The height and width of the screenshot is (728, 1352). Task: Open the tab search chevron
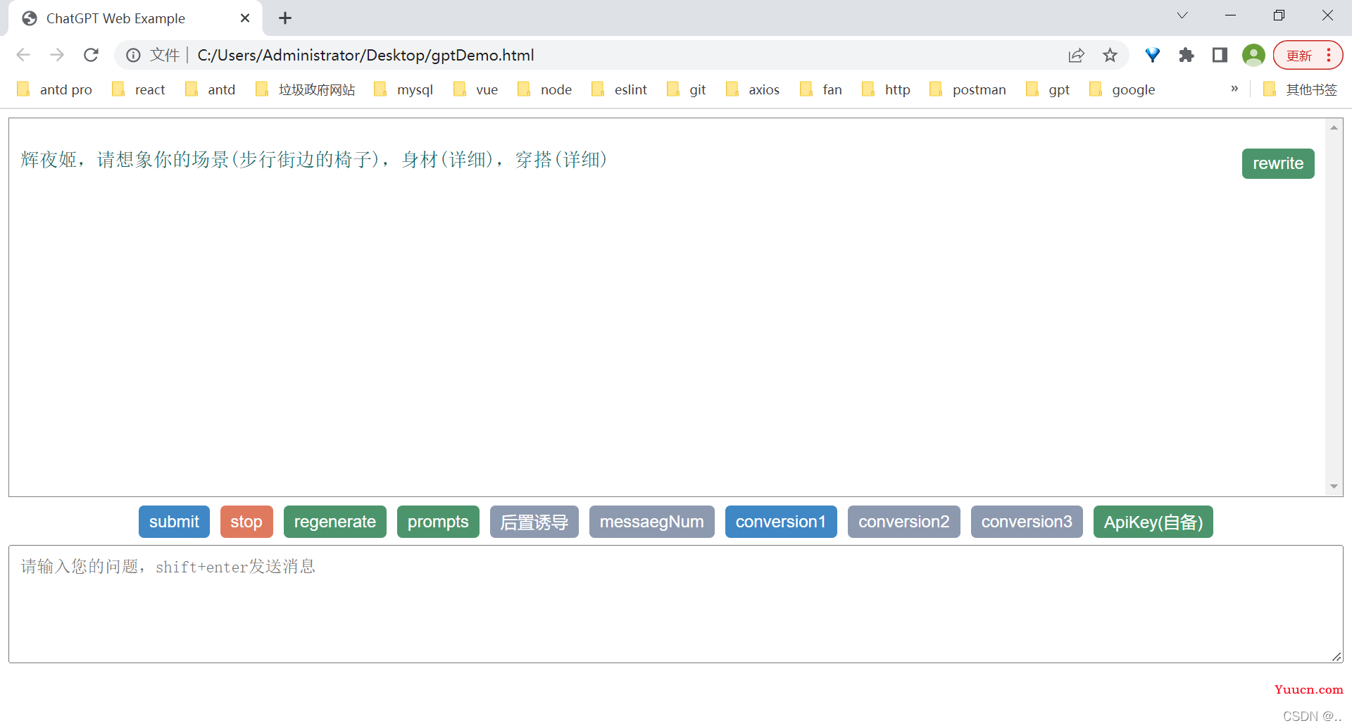click(x=1182, y=15)
